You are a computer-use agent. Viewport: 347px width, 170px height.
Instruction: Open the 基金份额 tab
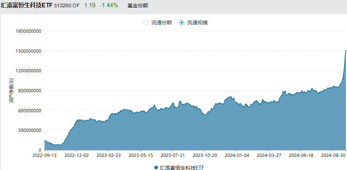pos(138,6)
